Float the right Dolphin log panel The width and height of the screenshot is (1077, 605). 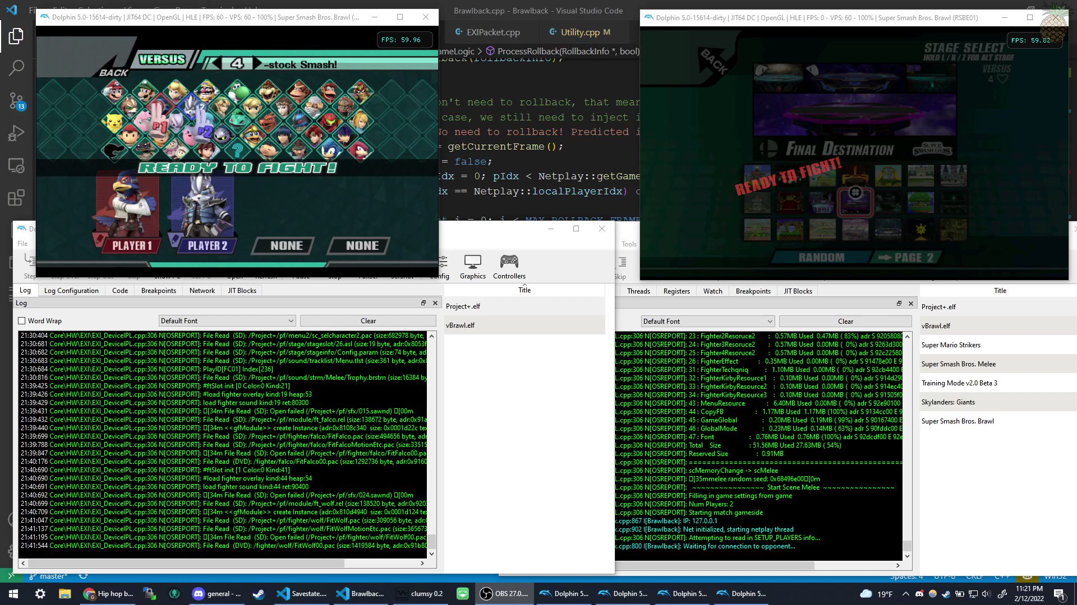[899, 304]
